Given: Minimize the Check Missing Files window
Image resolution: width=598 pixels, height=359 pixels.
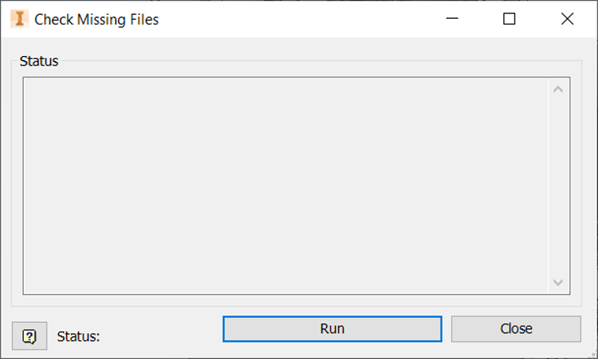Looking at the screenshot, I should tap(452, 18).
